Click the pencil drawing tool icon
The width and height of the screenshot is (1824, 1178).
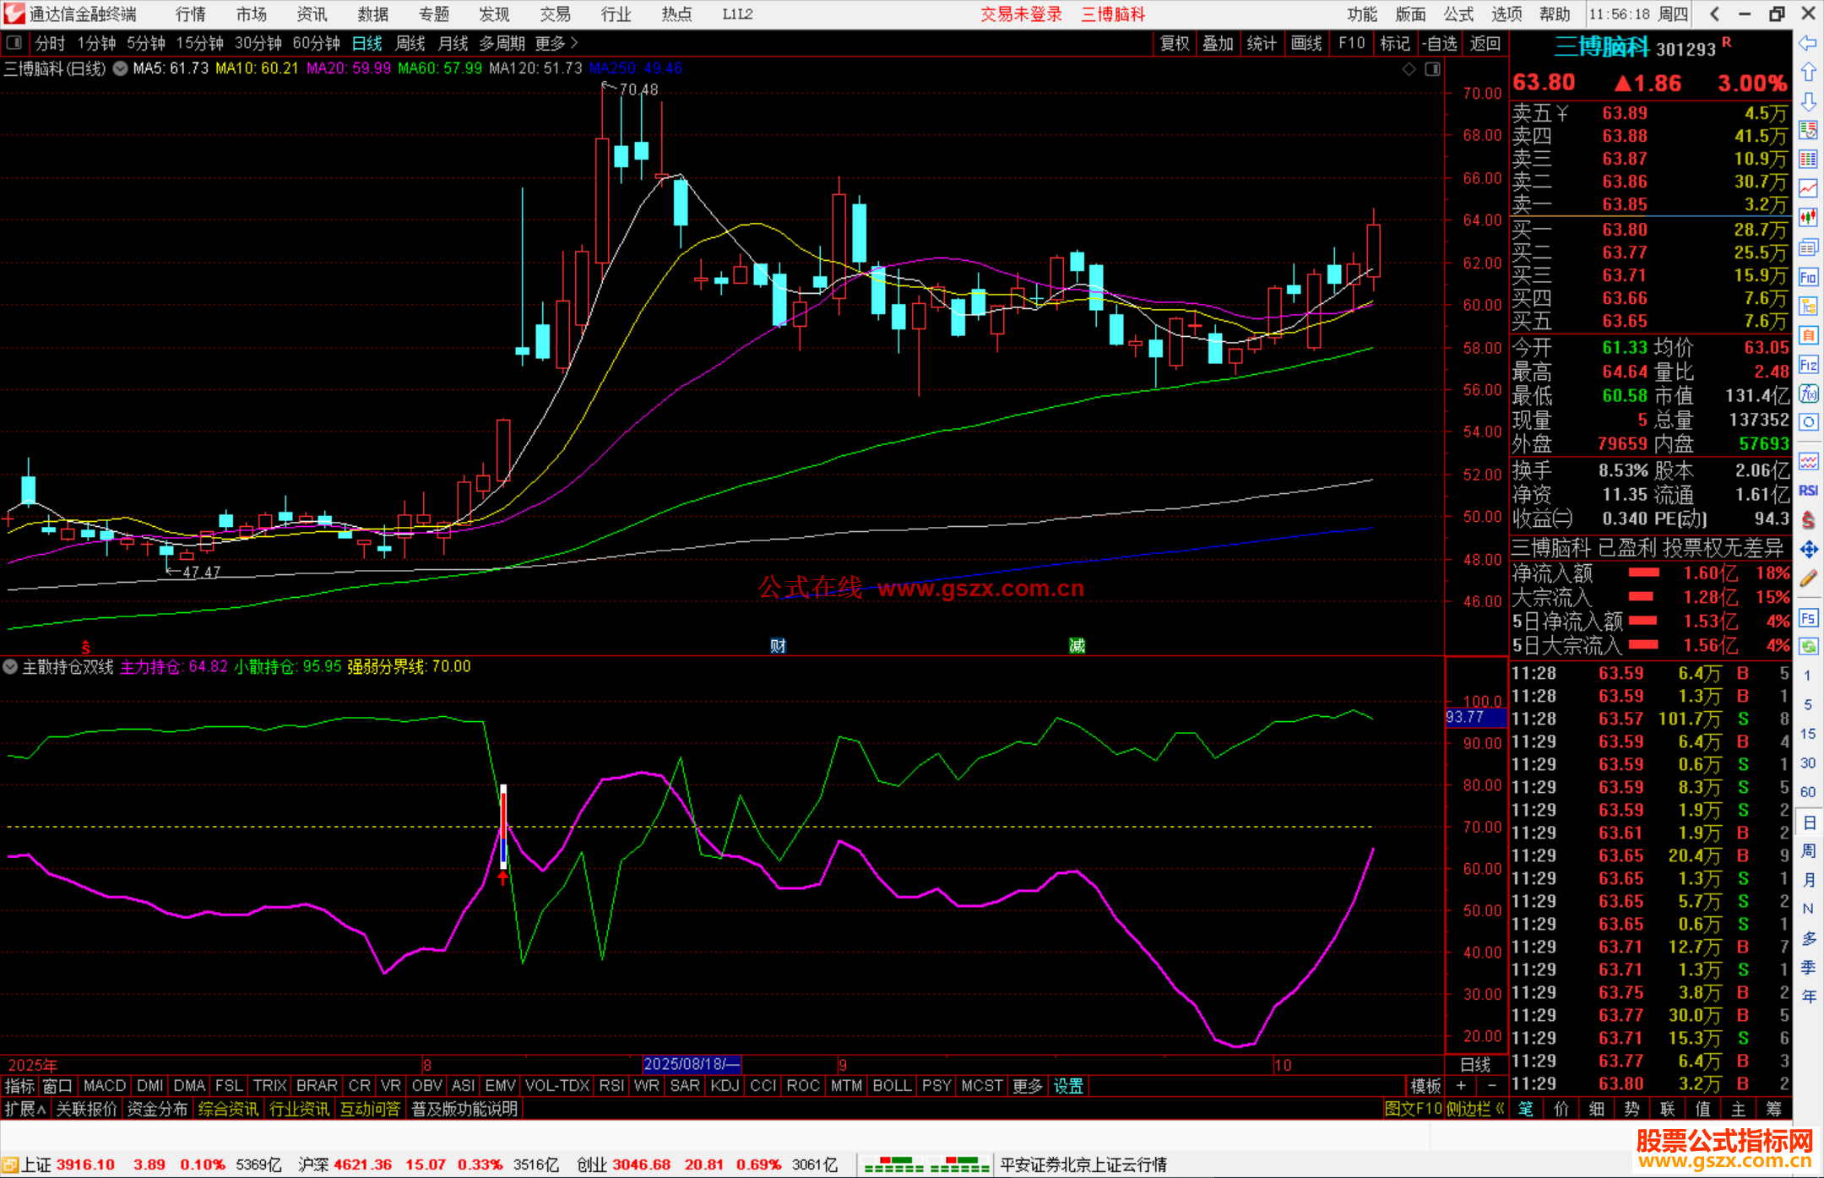click(1808, 578)
